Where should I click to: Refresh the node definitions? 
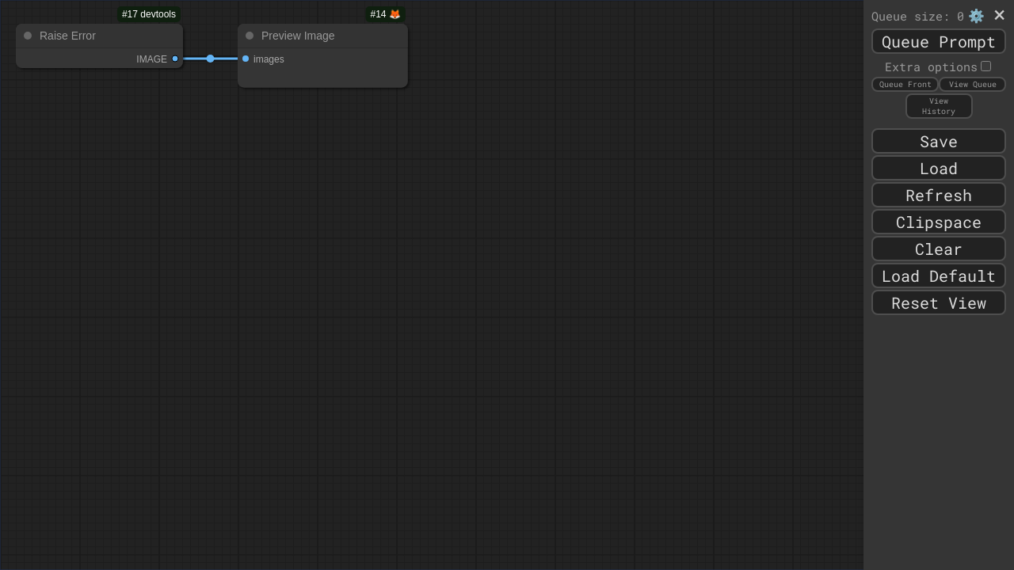(939, 196)
